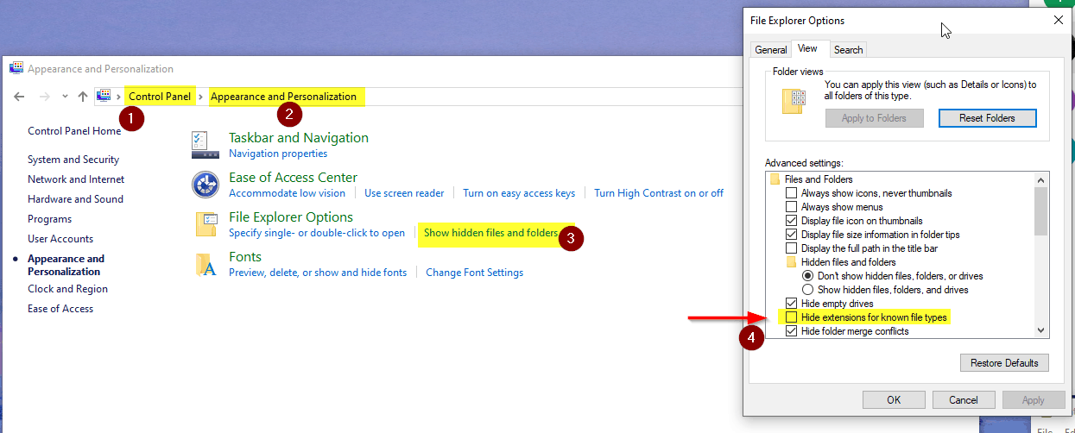Open System and Security category

73,160
